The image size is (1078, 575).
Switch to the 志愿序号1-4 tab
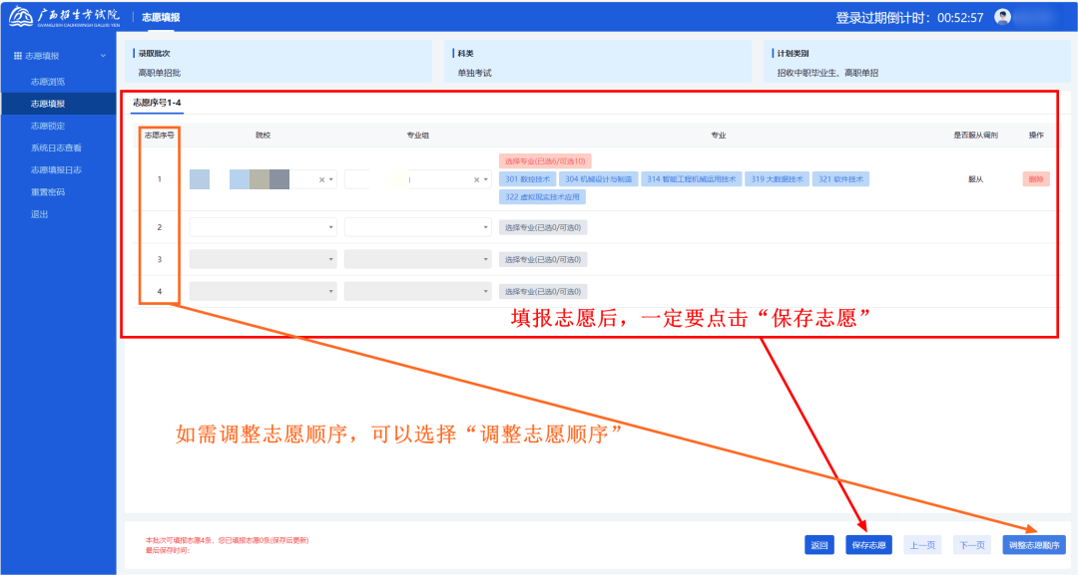point(157,103)
